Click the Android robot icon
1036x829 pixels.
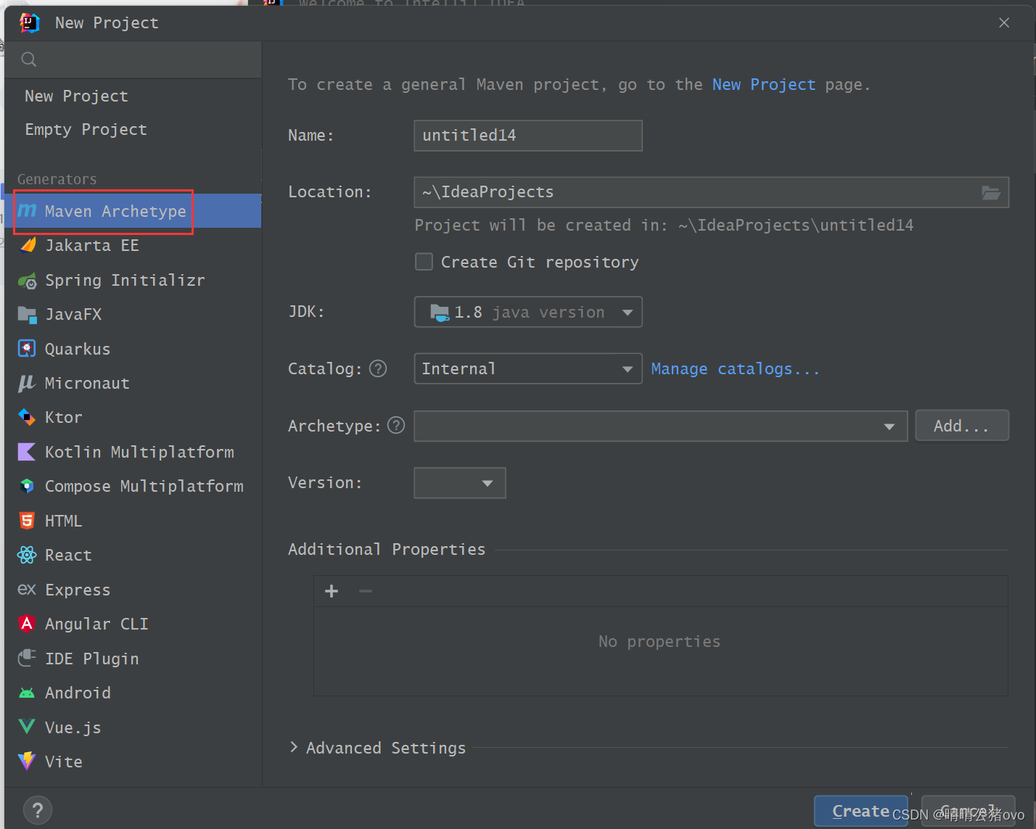click(27, 693)
